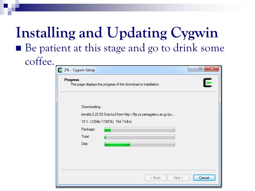Click the Cancel button
The height and width of the screenshot is (191, 255).
204,178
